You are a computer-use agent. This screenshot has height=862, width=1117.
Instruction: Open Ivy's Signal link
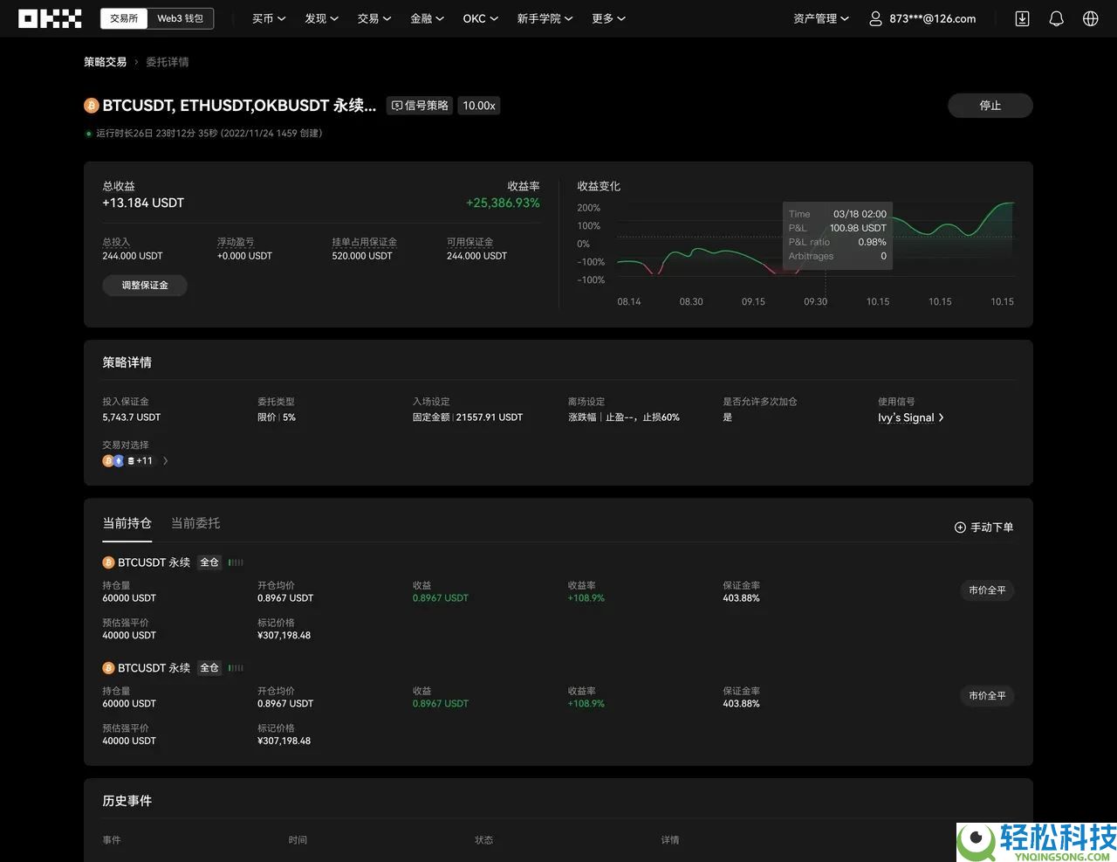coord(910,418)
